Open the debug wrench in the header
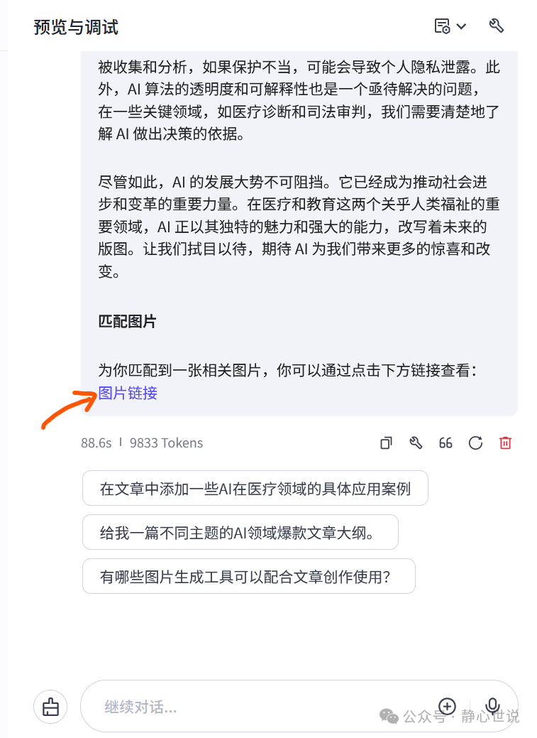This screenshot has height=738, width=537. (496, 26)
